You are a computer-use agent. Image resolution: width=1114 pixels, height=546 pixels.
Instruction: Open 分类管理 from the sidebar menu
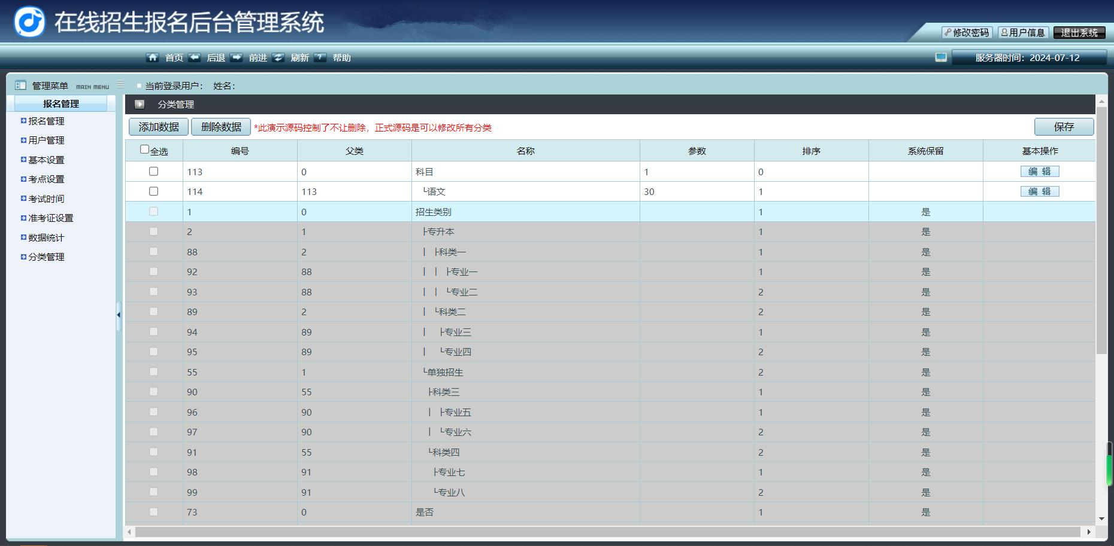pos(46,257)
